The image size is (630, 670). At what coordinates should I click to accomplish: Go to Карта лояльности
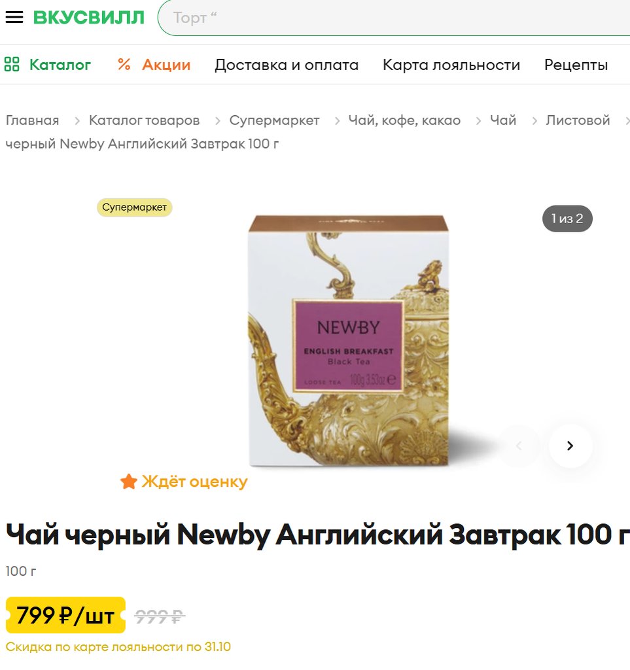[x=451, y=65]
